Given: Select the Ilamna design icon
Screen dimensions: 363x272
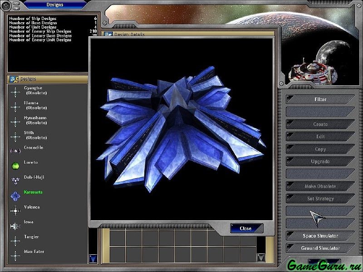Looking at the screenshot, I should 15,107.
